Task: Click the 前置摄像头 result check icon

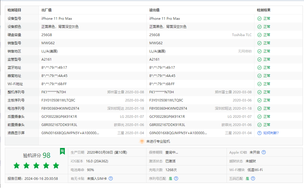Action: click(x=259, y=125)
